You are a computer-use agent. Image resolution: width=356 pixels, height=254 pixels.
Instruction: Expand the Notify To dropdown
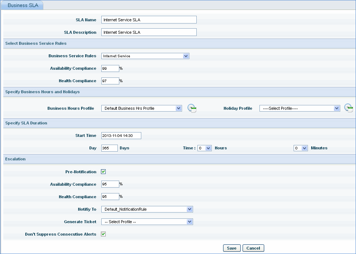(147, 209)
